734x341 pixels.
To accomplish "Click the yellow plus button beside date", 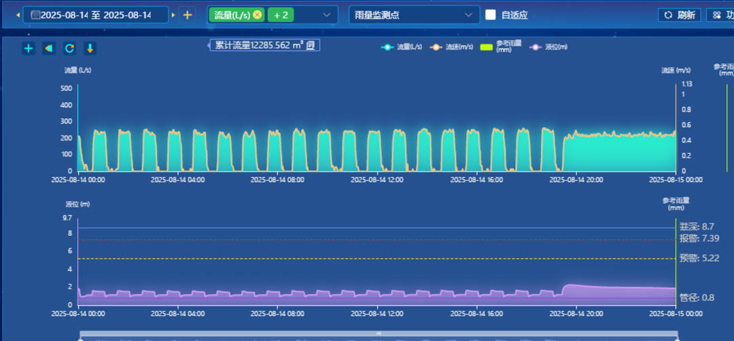I will 188,15.
